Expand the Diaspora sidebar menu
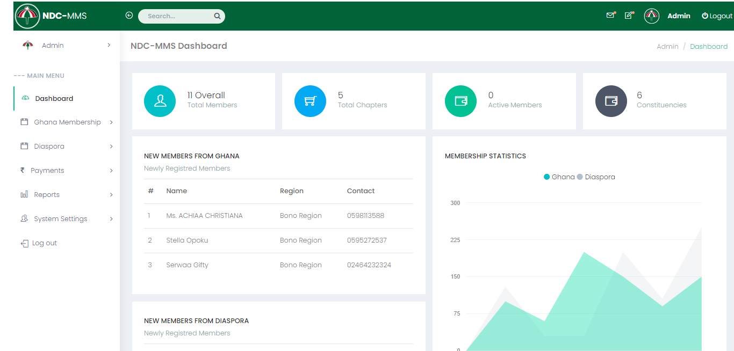Viewport: 734px width, 351px height. point(49,147)
